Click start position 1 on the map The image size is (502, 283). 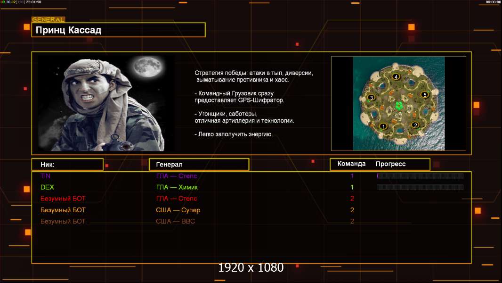383,126
